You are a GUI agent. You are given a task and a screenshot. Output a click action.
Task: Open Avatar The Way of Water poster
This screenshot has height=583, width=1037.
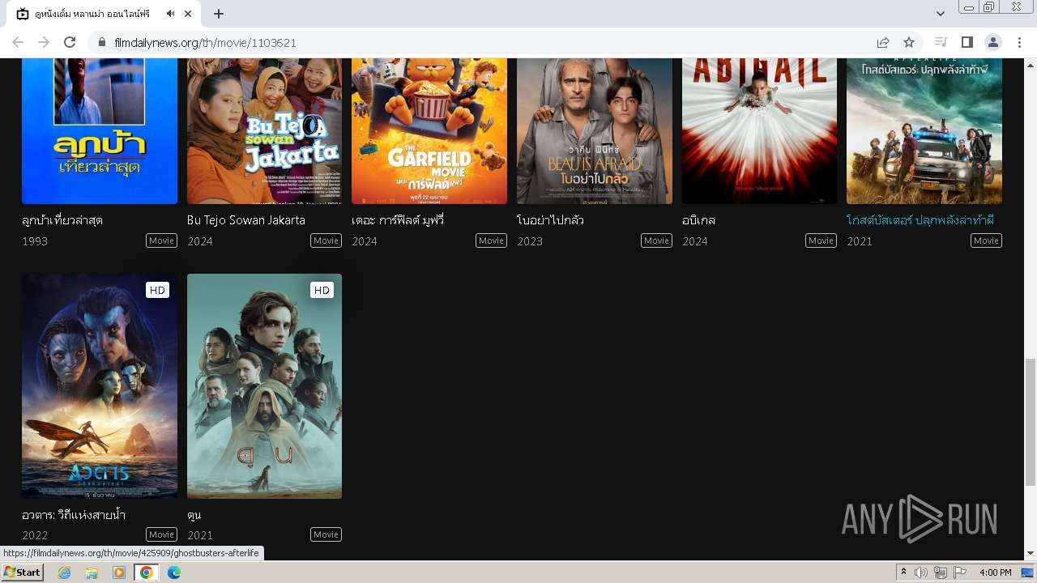(100, 385)
